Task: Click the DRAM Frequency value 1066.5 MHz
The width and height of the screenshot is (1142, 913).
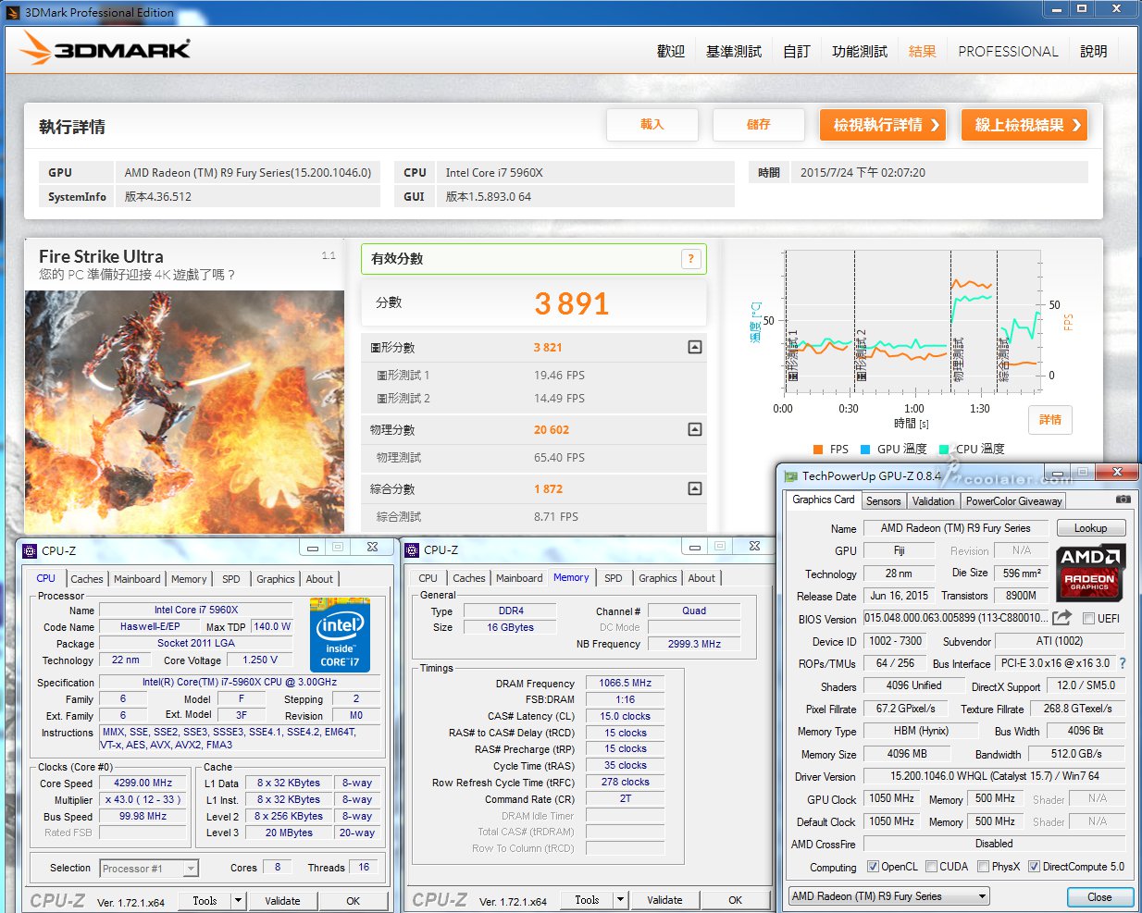Action: point(625,684)
